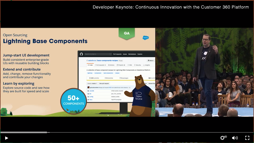254x143 pixels.
Task: Click 'base-components-recipes' repository name on slide
Action: 107,61
